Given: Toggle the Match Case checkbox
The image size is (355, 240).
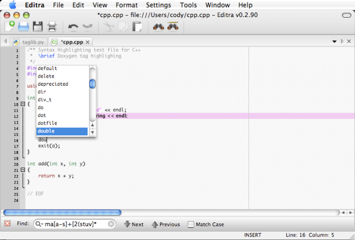Looking at the screenshot, I should coord(191,224).
